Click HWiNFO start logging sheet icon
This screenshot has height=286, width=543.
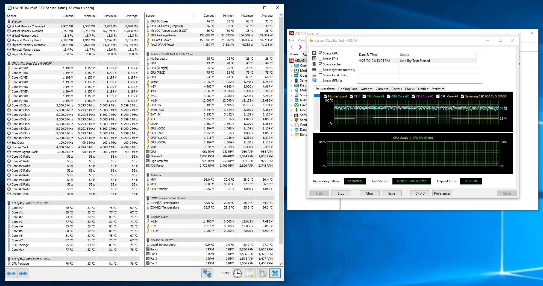(250, 273)
